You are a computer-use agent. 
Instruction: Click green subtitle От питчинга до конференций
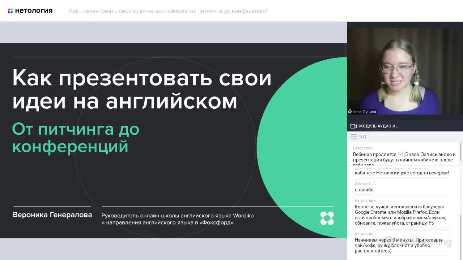(76, 138)
